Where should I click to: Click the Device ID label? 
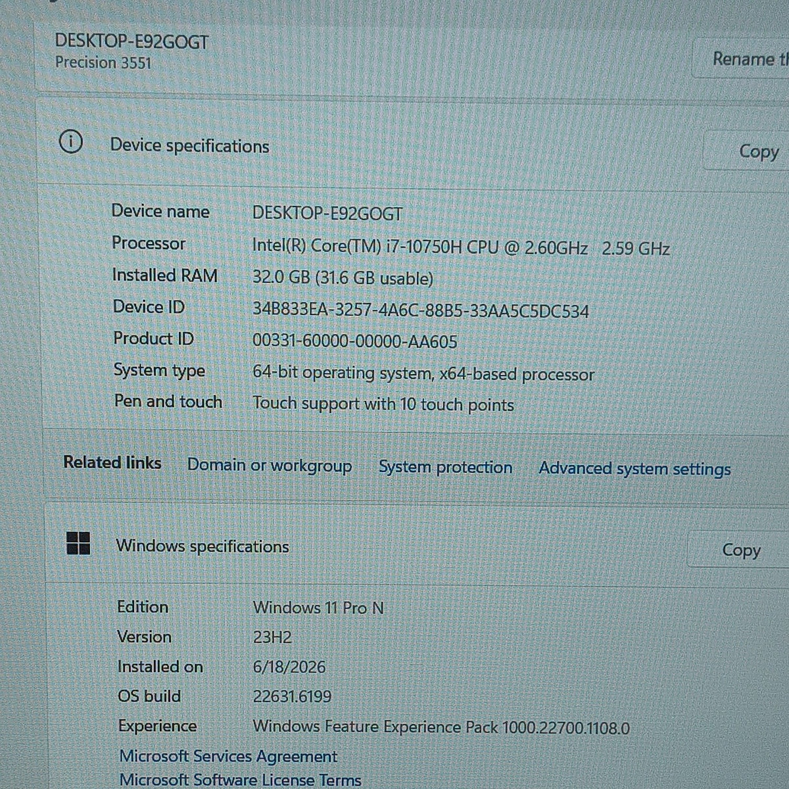pyautogui.click(x=149, y=306)
